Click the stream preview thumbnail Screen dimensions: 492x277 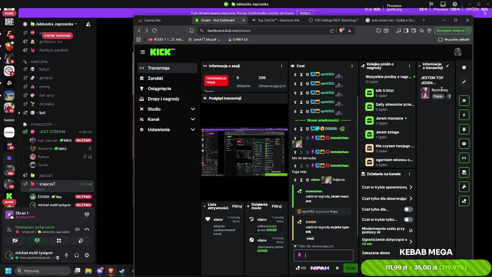pos(244,153)
